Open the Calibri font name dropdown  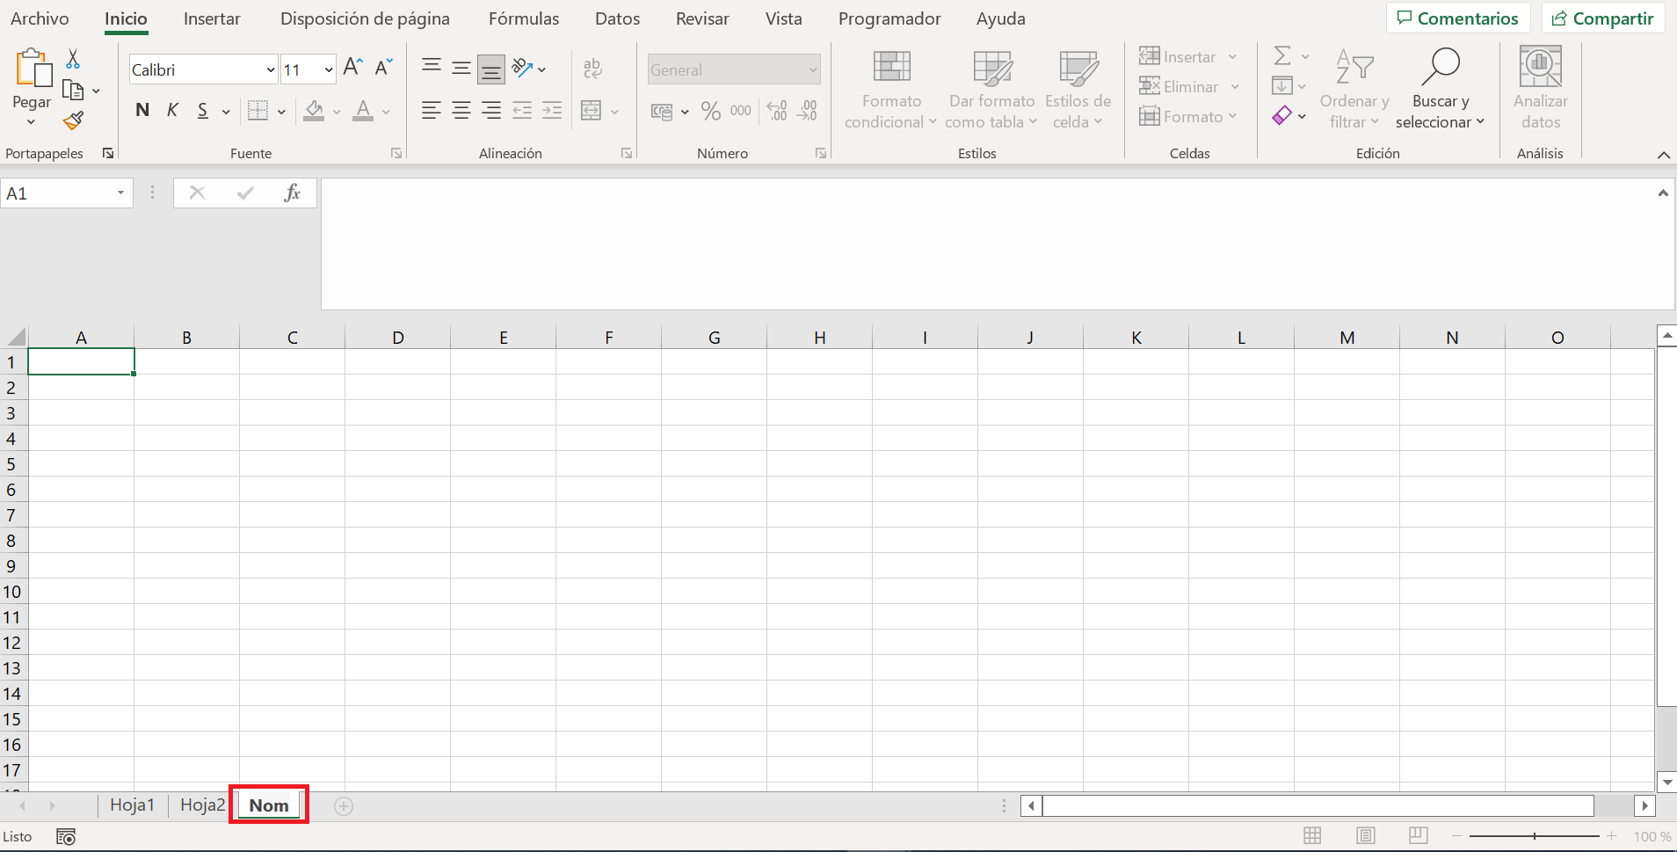271,69
